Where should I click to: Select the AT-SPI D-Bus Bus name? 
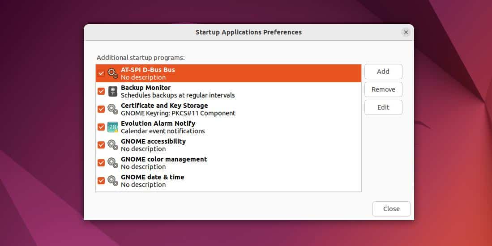[x=148, y=70]
